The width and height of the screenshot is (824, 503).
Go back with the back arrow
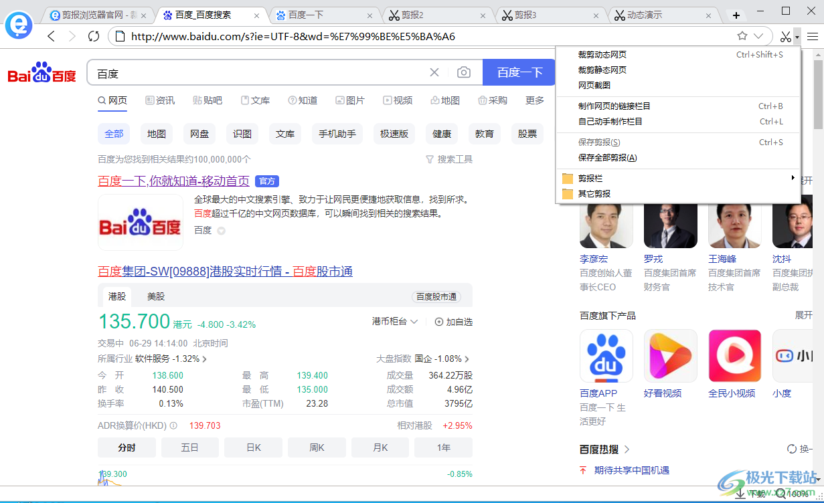tap(52, 36)
